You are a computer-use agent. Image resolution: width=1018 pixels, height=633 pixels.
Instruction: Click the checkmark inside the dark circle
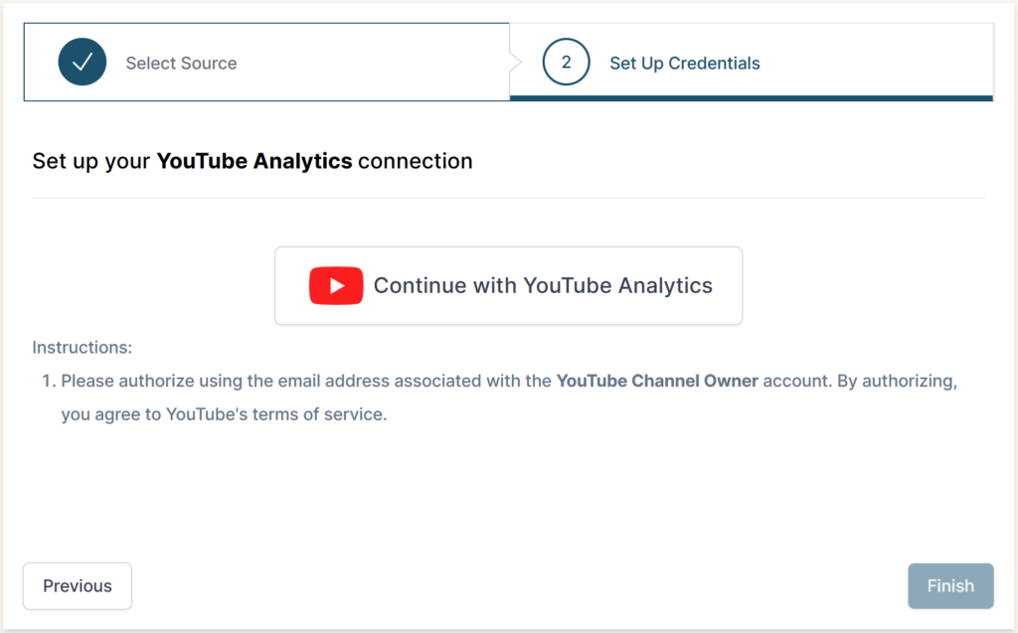[x=83, y=62]
